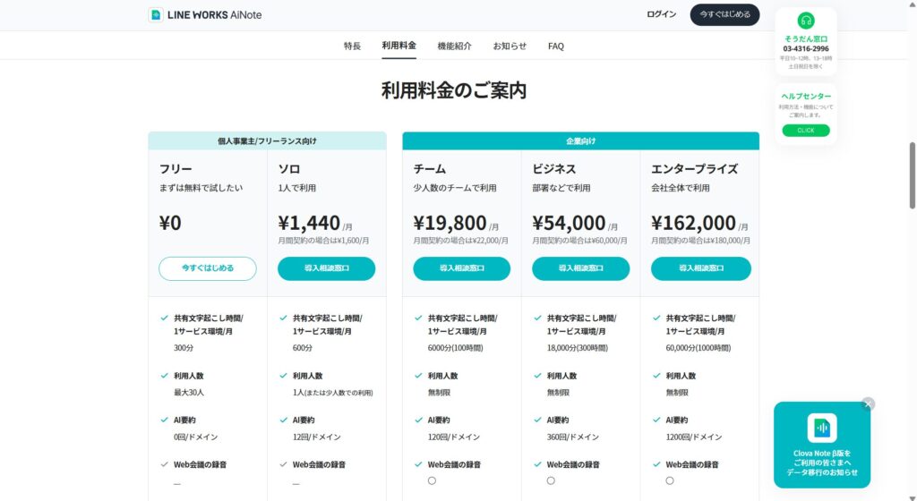The image size is (917, 501).
Task: Click checkmark beside ソロ plan Web会議の録音
Action: (284, 465)
